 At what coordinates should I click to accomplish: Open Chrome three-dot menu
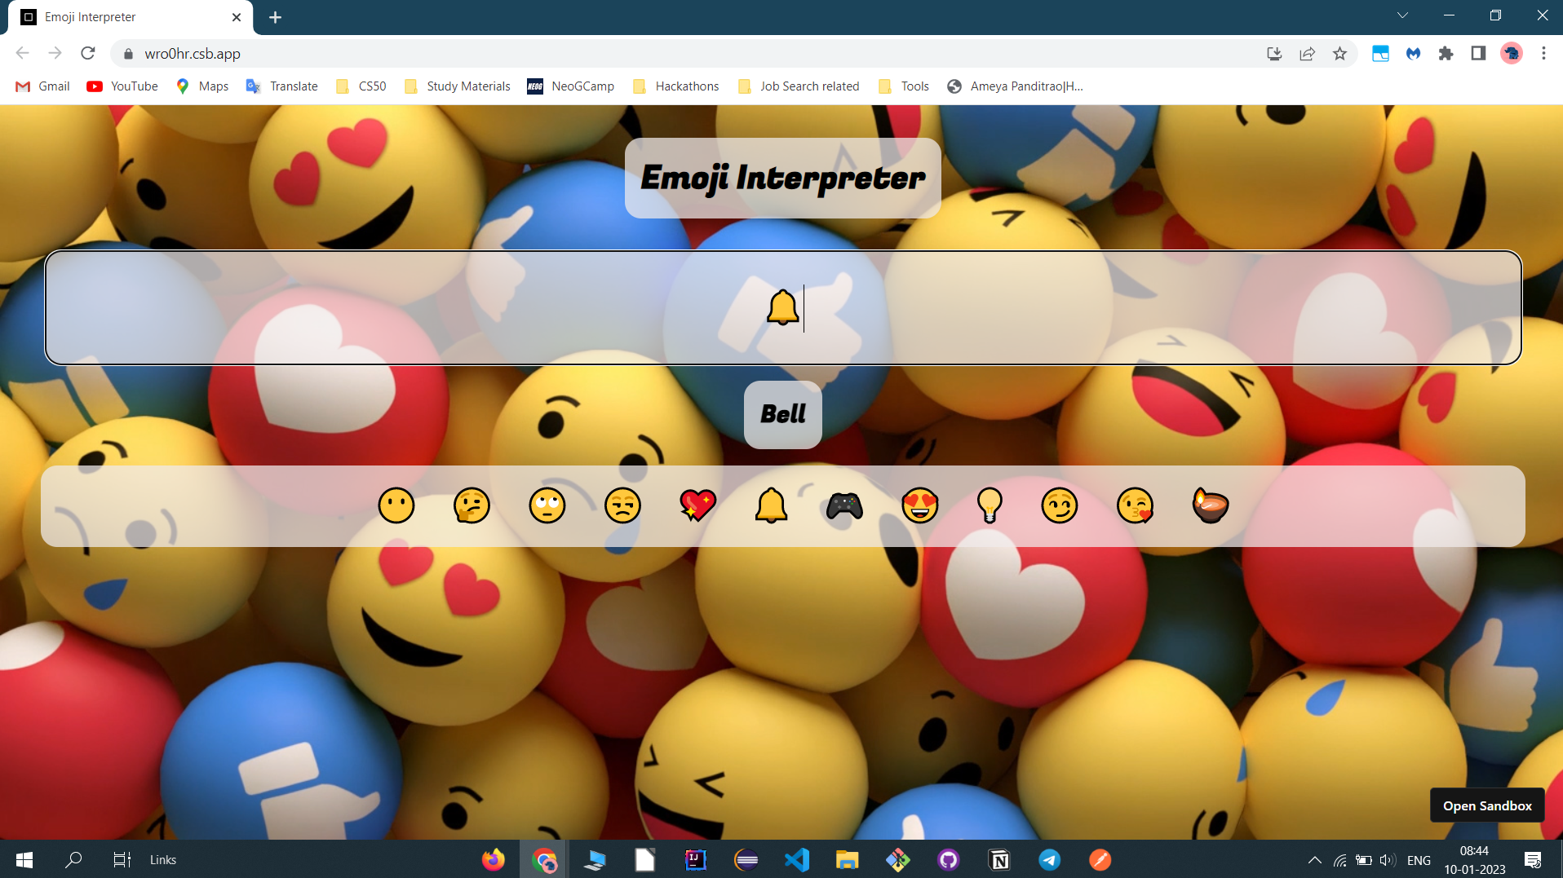[1543, 54]
